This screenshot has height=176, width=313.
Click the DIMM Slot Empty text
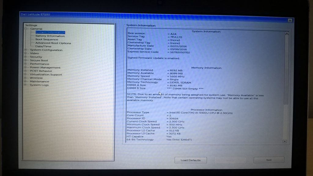pyautogui.click(x=185, y=89)
